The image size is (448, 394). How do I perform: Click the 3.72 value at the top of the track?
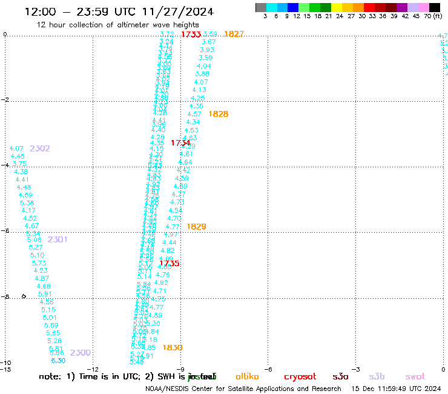tap(167, 34)
